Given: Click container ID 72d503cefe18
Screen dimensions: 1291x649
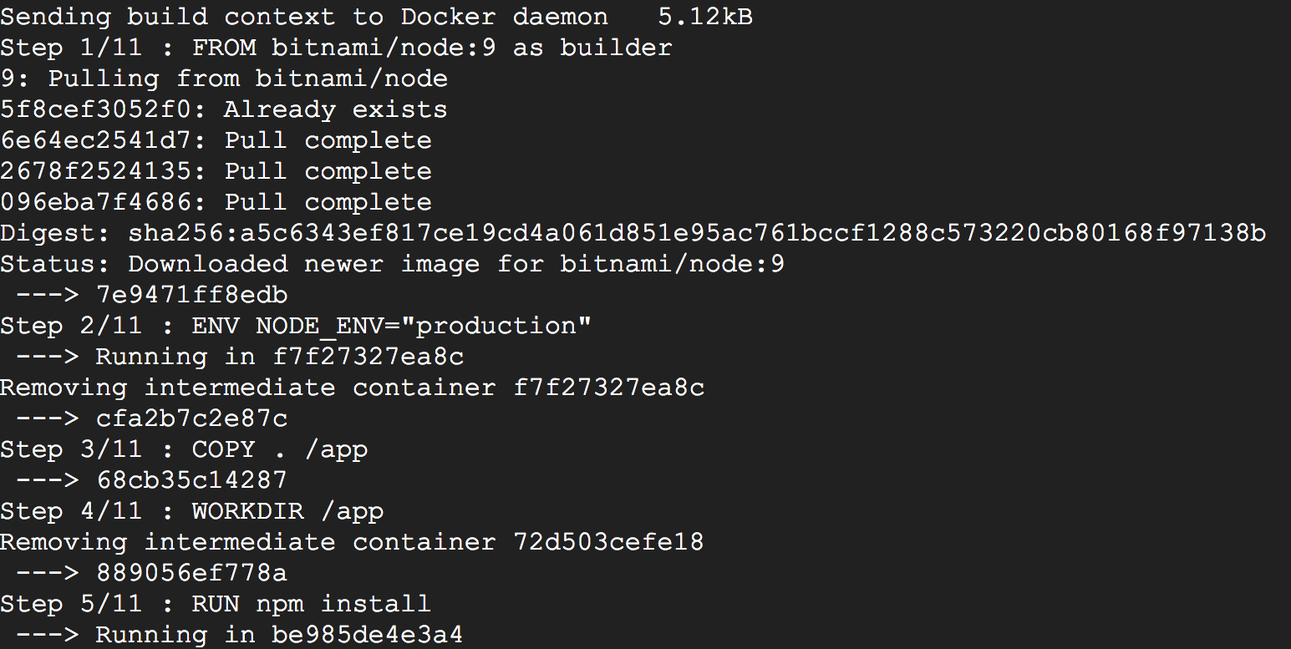Looking at the screenshot, I should [x=608, y=542].
